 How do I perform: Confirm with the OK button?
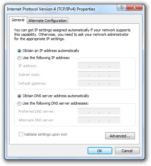coord(100,151)
